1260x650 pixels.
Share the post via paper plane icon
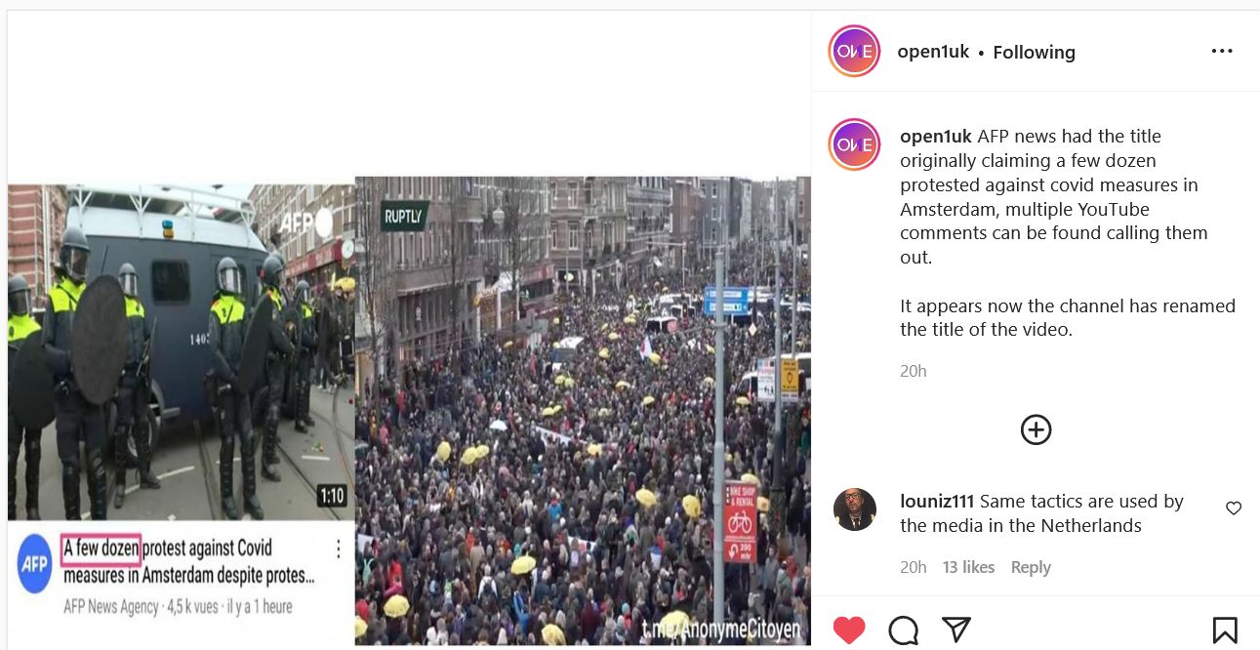(x=956, y=630)
